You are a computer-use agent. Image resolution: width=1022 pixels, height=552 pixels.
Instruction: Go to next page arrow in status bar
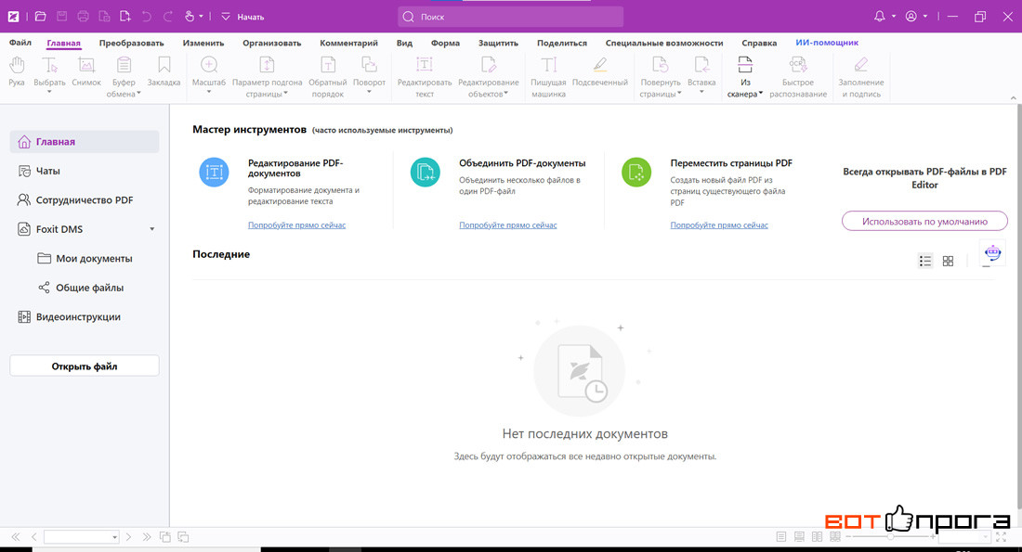128,537
